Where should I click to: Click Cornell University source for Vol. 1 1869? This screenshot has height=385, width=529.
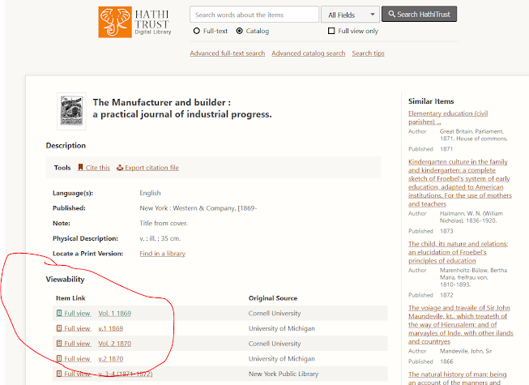pos(275,314)
